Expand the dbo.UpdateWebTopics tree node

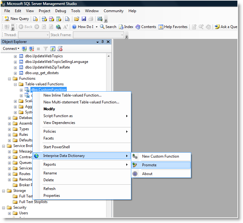click(x=15, y=56)
